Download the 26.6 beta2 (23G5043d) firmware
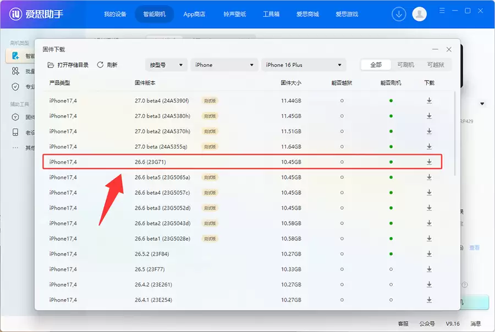The width and height of the screenshot is (495, 332). tap(429, 223)
